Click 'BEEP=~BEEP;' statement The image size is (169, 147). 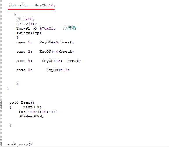coord(31,116)
